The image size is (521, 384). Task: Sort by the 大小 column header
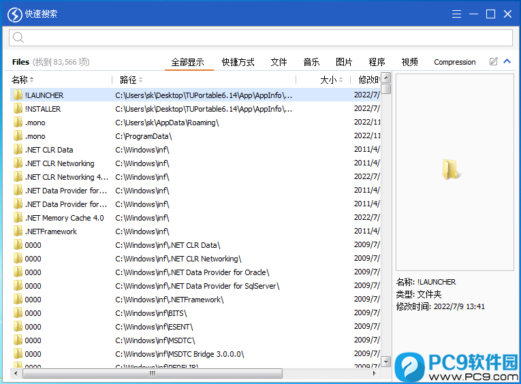click(328, 80)
